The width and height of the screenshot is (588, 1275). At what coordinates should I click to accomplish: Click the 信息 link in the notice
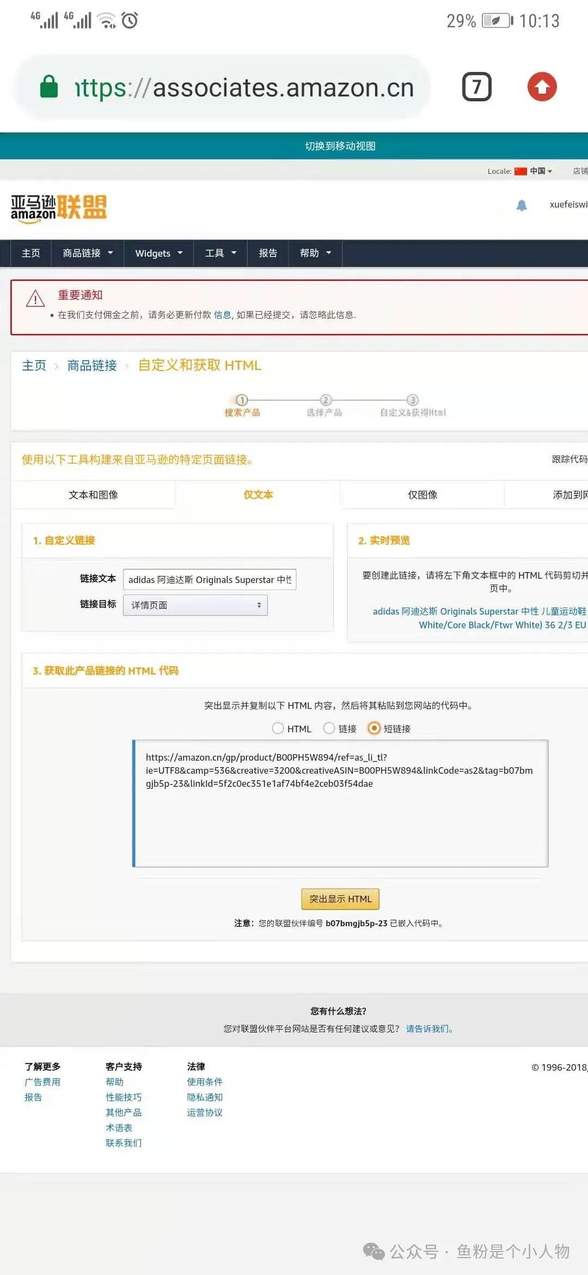coord(222,315)
